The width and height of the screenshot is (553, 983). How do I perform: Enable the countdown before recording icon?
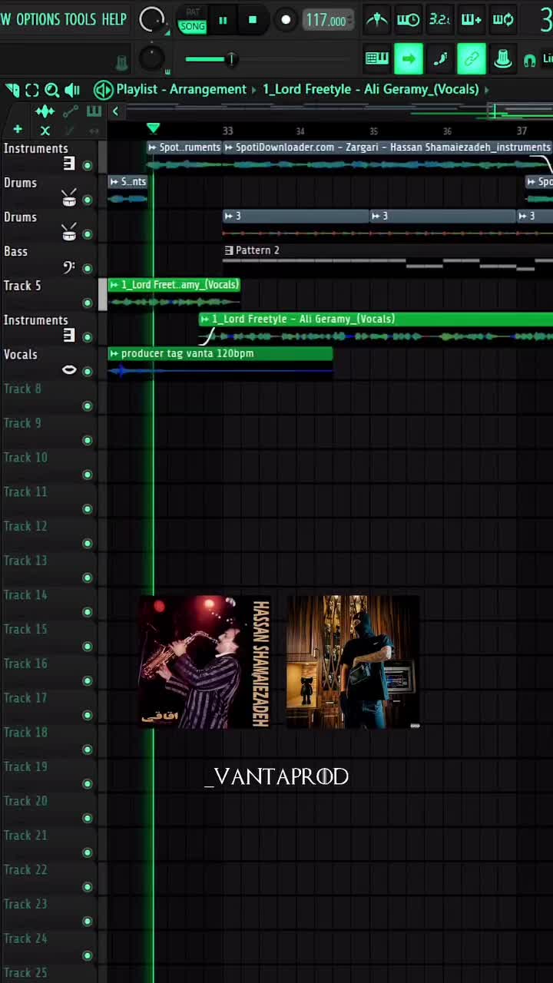439,20
